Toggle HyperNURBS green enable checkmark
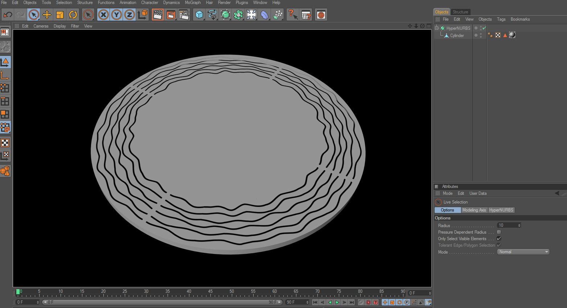 tap(484, 28)
